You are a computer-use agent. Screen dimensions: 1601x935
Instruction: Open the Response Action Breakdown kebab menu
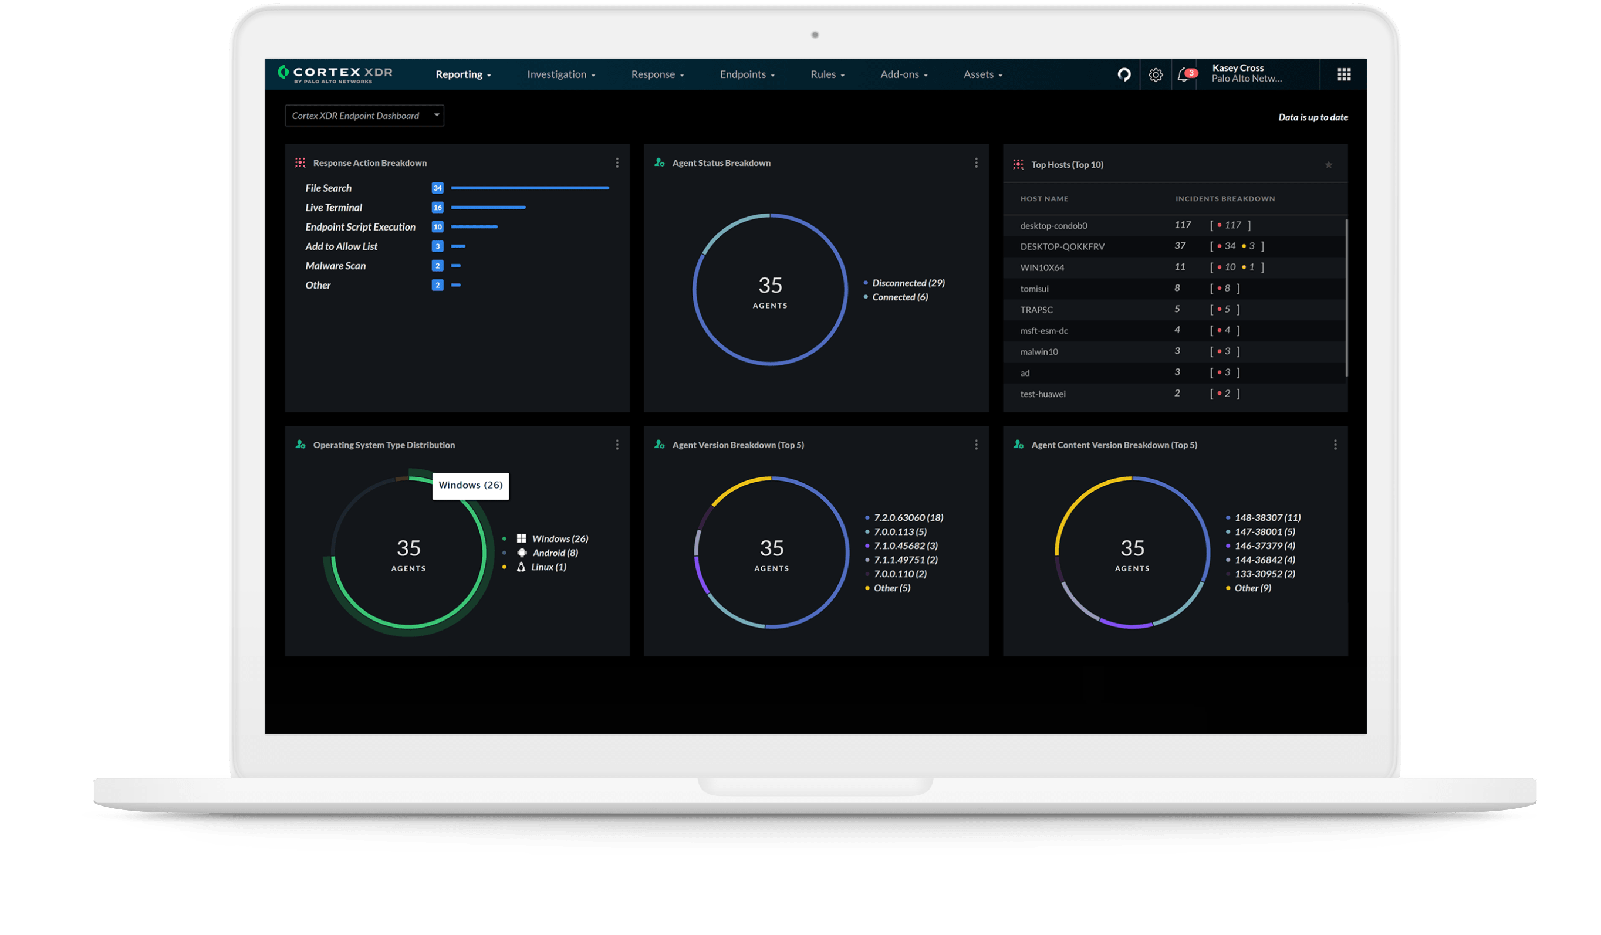point(617,162)
